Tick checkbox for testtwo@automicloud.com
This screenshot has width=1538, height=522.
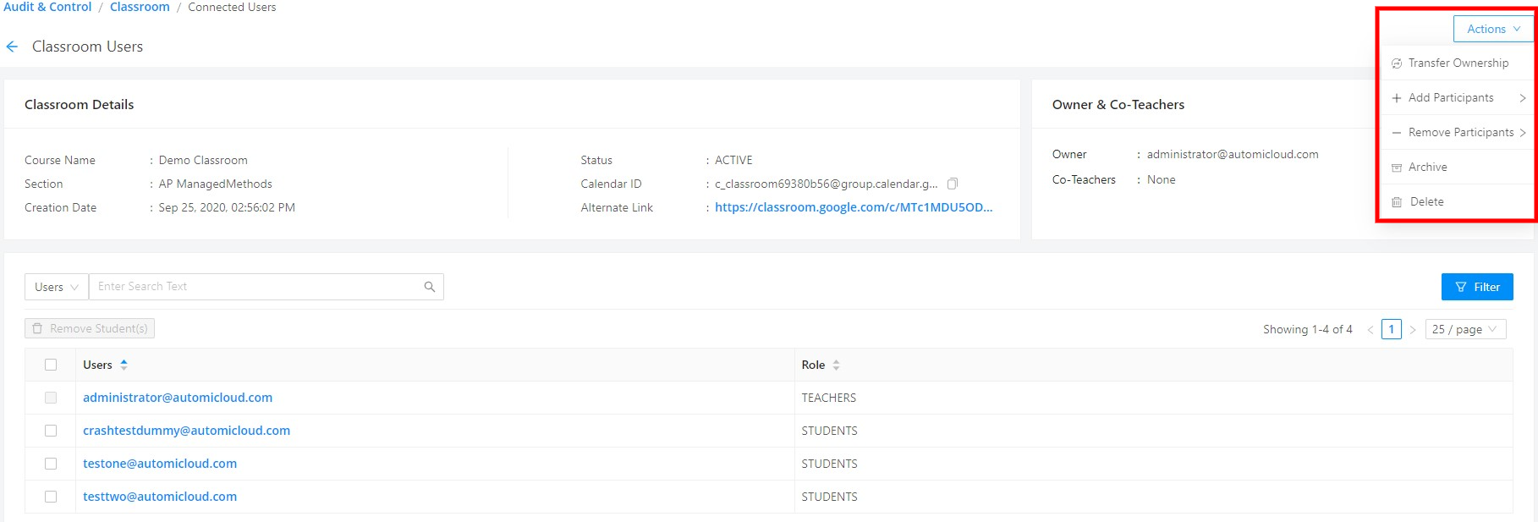51,497
